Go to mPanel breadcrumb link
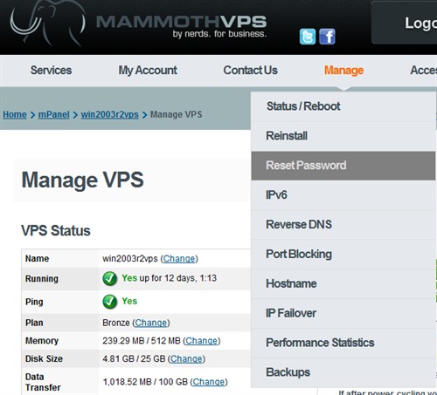437x395 pixels. [53, 114]
